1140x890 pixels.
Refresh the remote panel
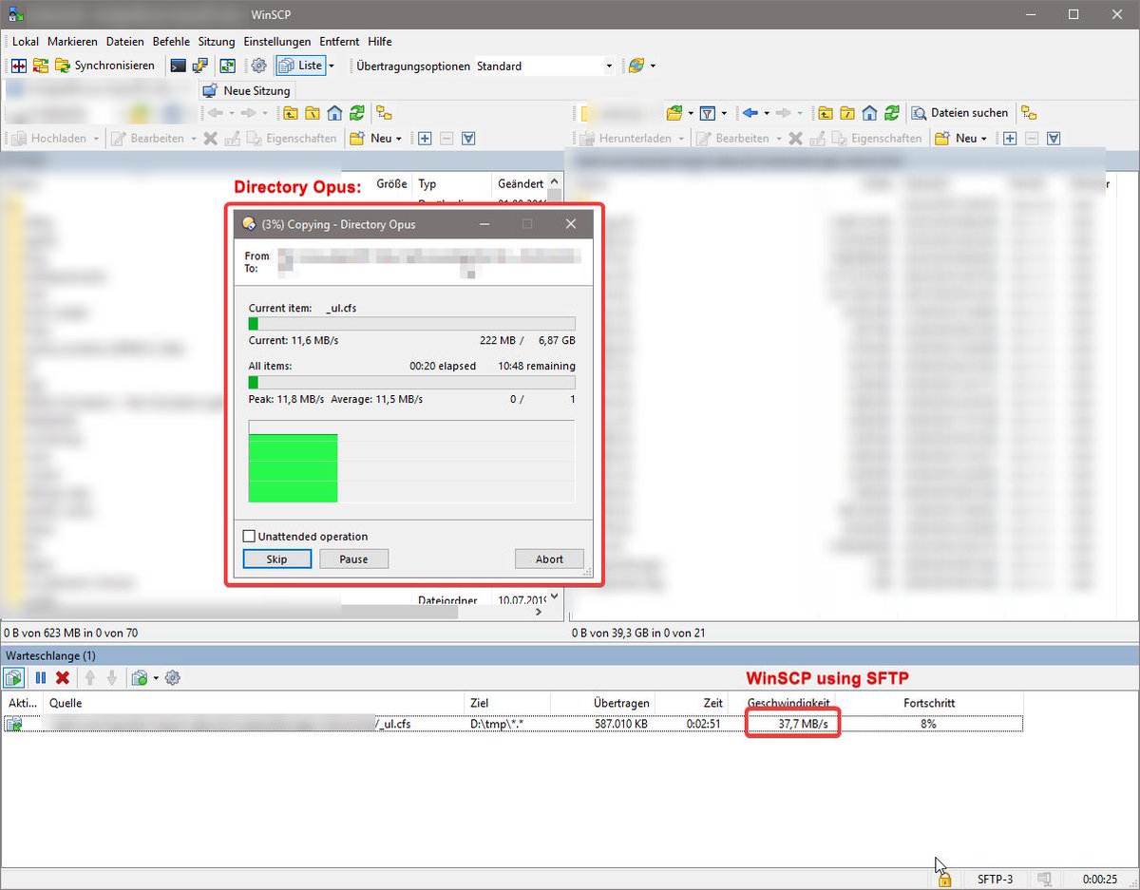tap(891, 113)
